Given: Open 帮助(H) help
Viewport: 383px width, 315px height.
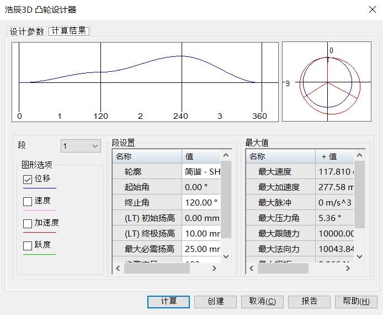Looking at the screenshot, I should tap(356, 302).
